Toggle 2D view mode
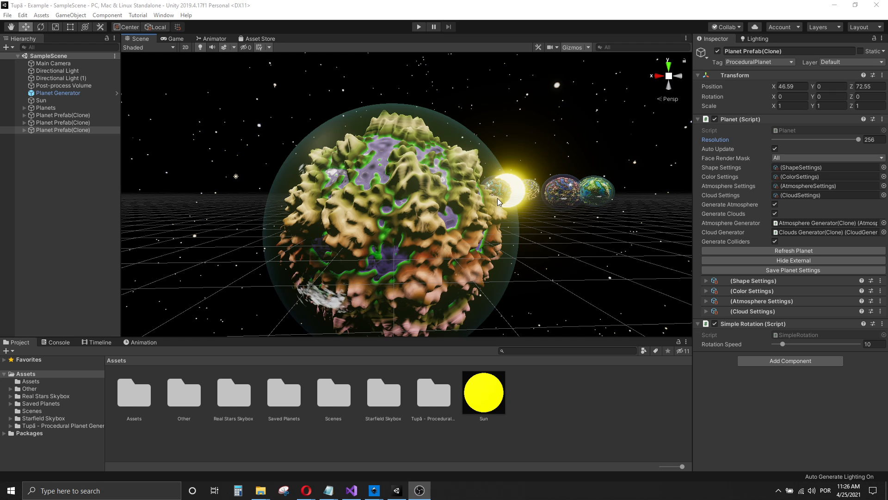Viewport: 888px width, 500px height. (185, 47)
